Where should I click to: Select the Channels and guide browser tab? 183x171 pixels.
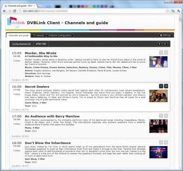(x=20, y=6)
